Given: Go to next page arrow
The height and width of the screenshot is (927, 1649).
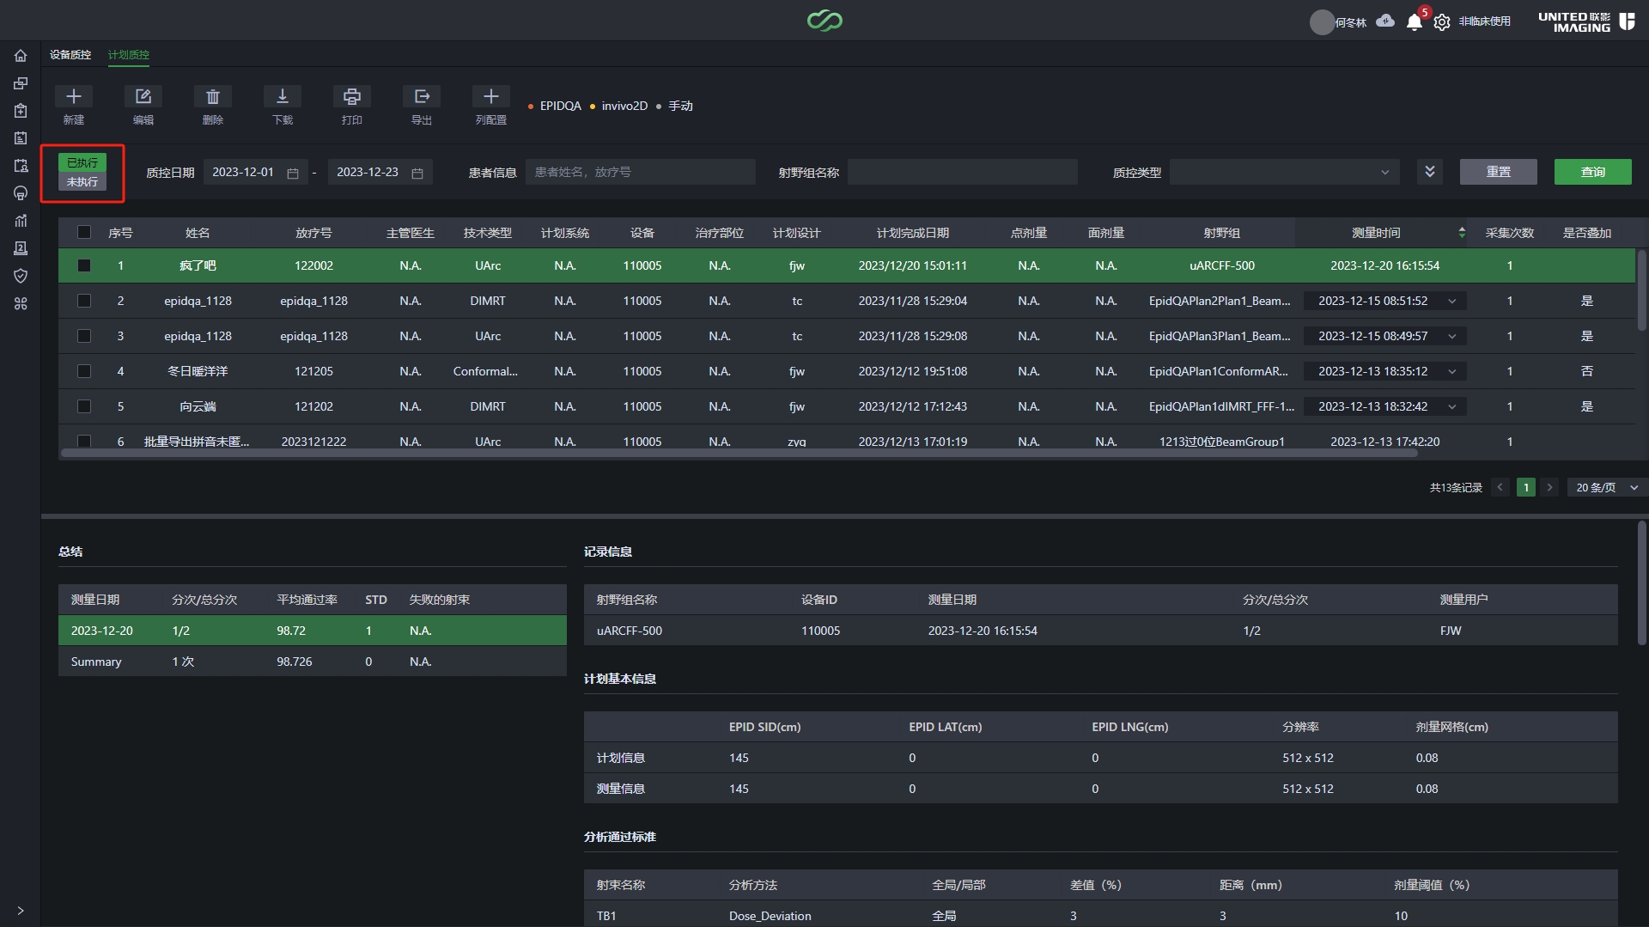Looking at the screenshot, I should (x=1550, y=487).
